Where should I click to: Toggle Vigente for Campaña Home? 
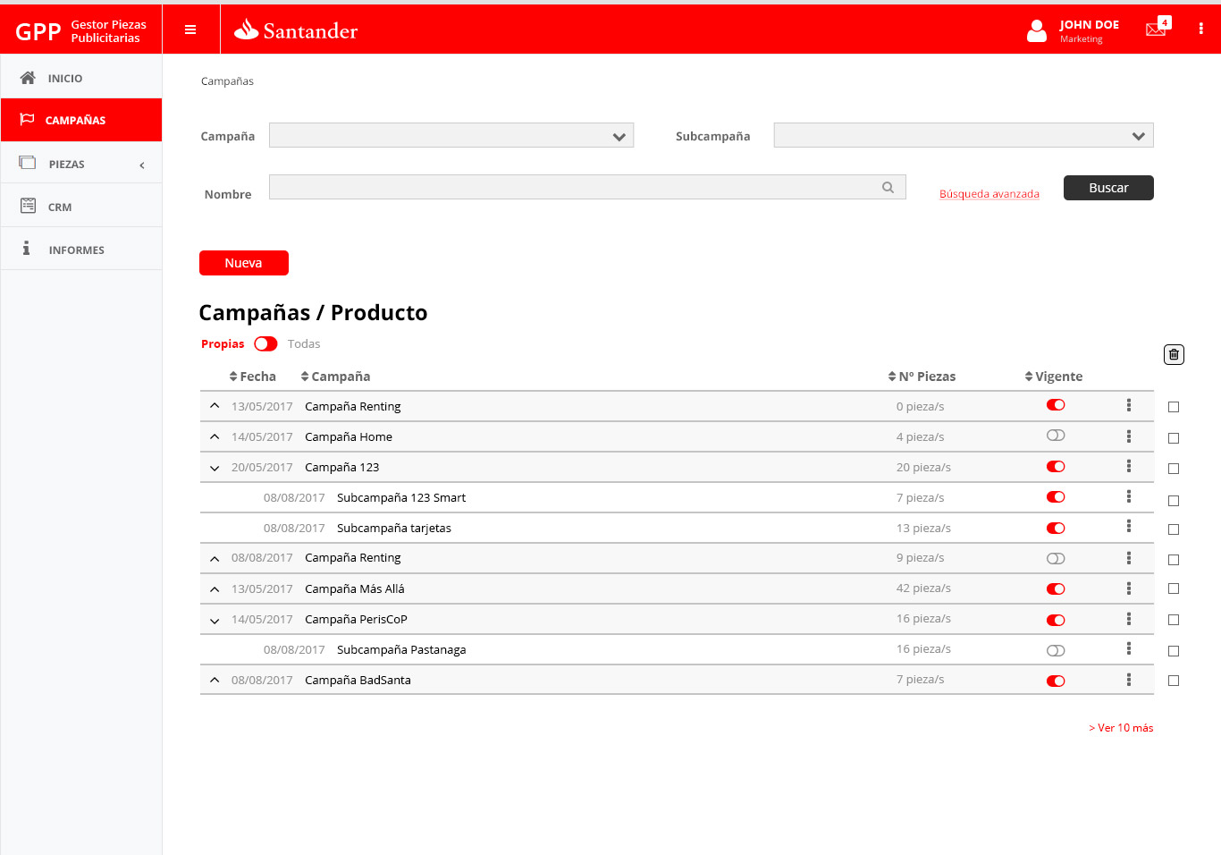1056,436
